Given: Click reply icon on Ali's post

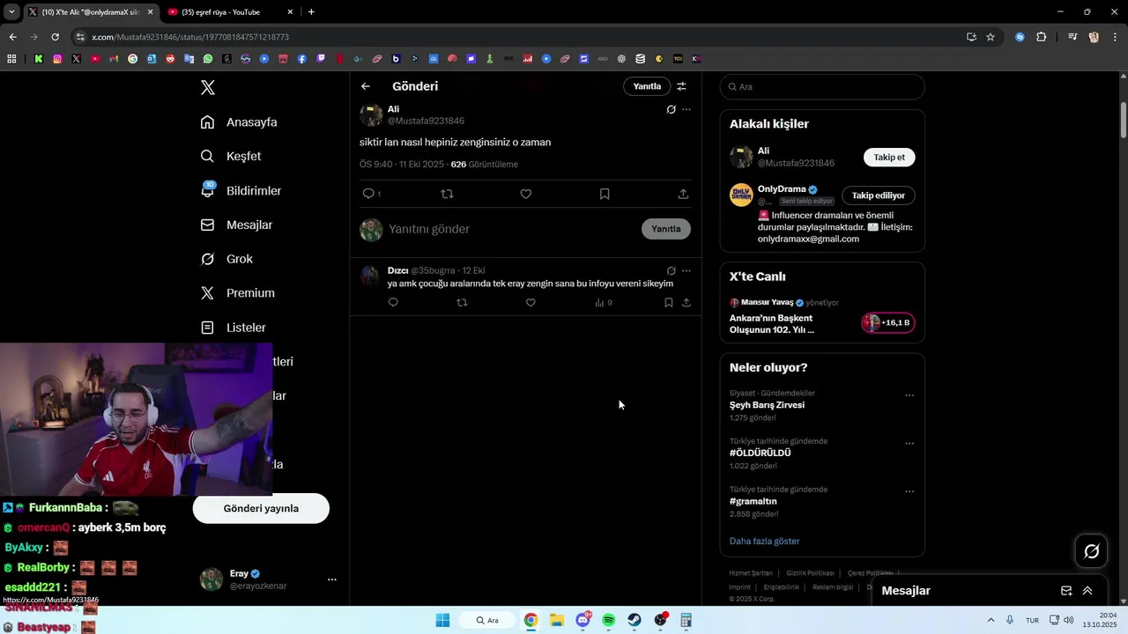Looking at the screenshot, I should pos(369,194).
